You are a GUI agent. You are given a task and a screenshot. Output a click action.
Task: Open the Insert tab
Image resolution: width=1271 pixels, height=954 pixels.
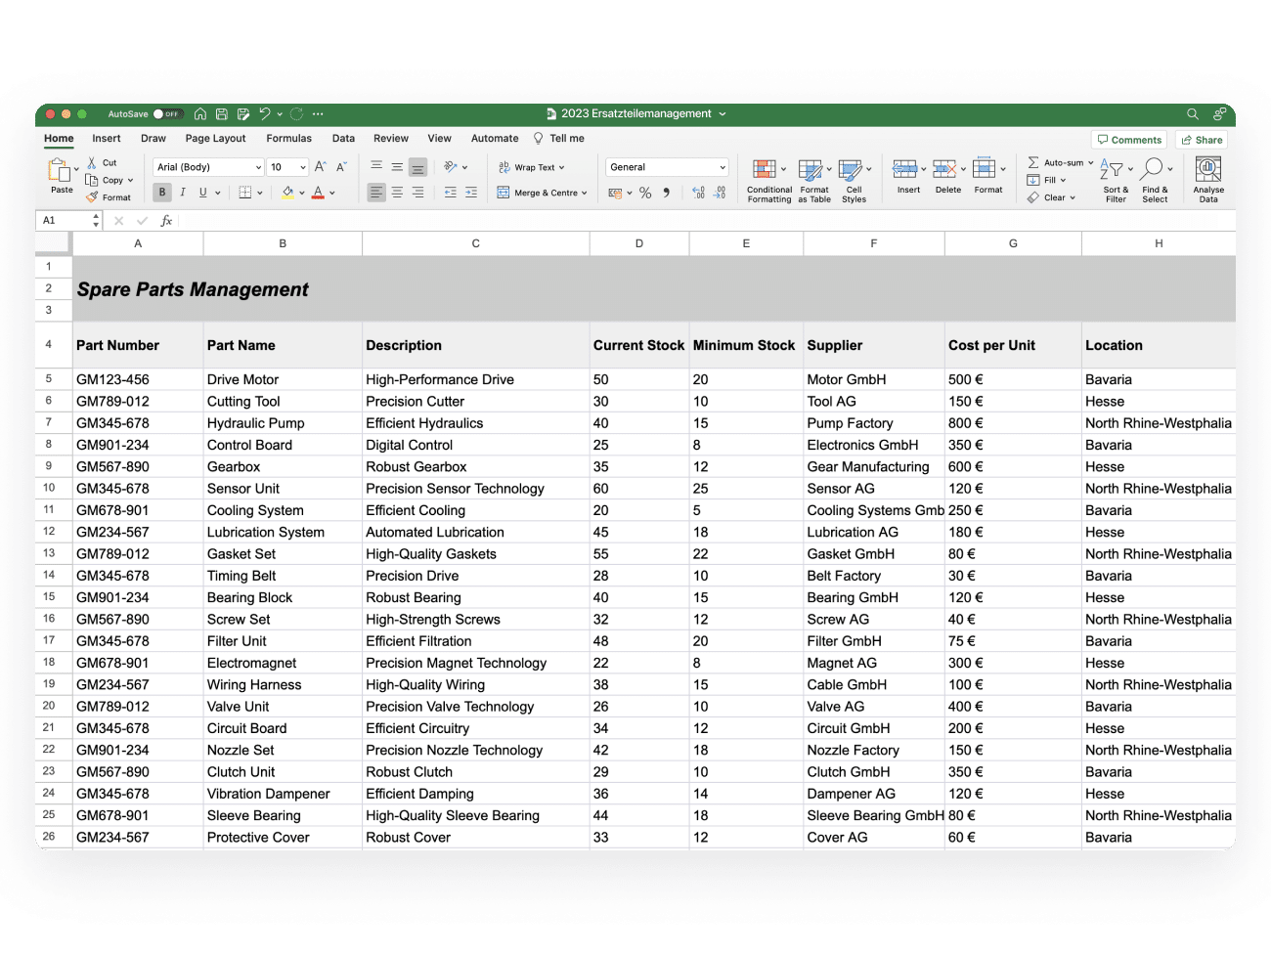click(107, 139)
